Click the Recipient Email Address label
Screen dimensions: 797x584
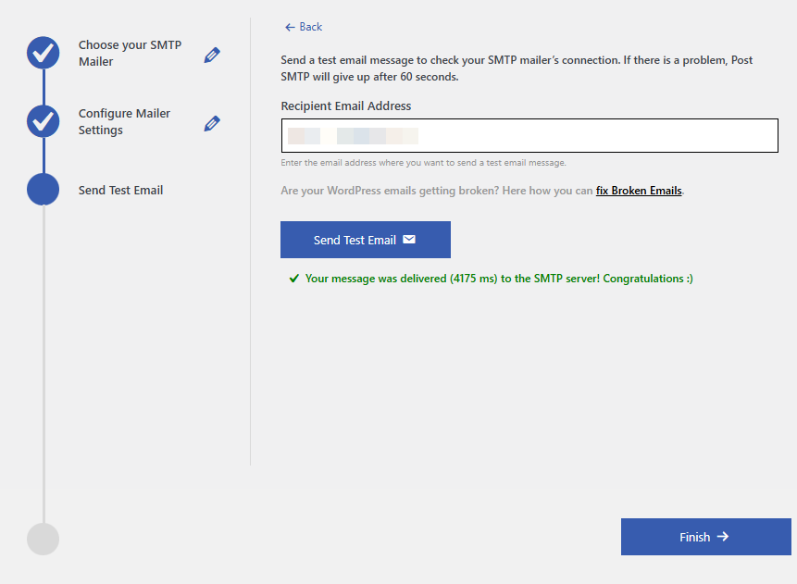[x=345, y=106]
